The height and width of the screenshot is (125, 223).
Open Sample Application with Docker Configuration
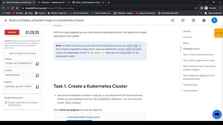click(23, 104)
